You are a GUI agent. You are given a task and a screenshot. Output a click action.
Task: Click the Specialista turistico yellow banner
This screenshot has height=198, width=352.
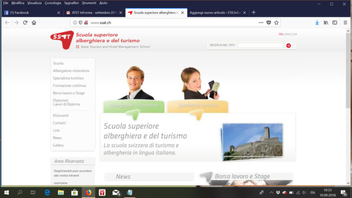198,107
